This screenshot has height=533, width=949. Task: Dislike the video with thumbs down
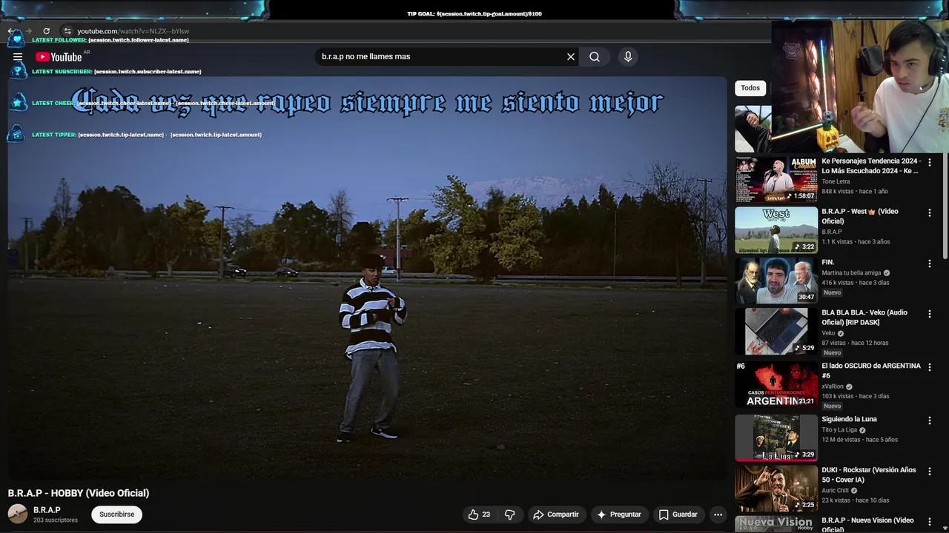(x=510, y=514)
